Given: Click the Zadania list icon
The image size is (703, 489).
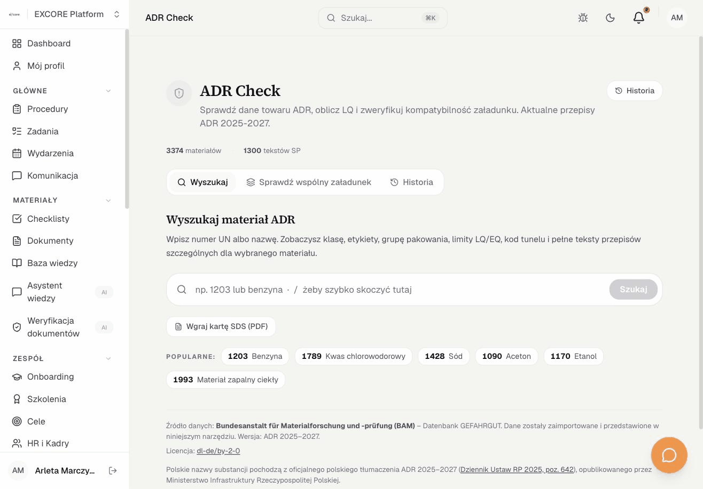Looking at the screenshot, I should (17, 131).
